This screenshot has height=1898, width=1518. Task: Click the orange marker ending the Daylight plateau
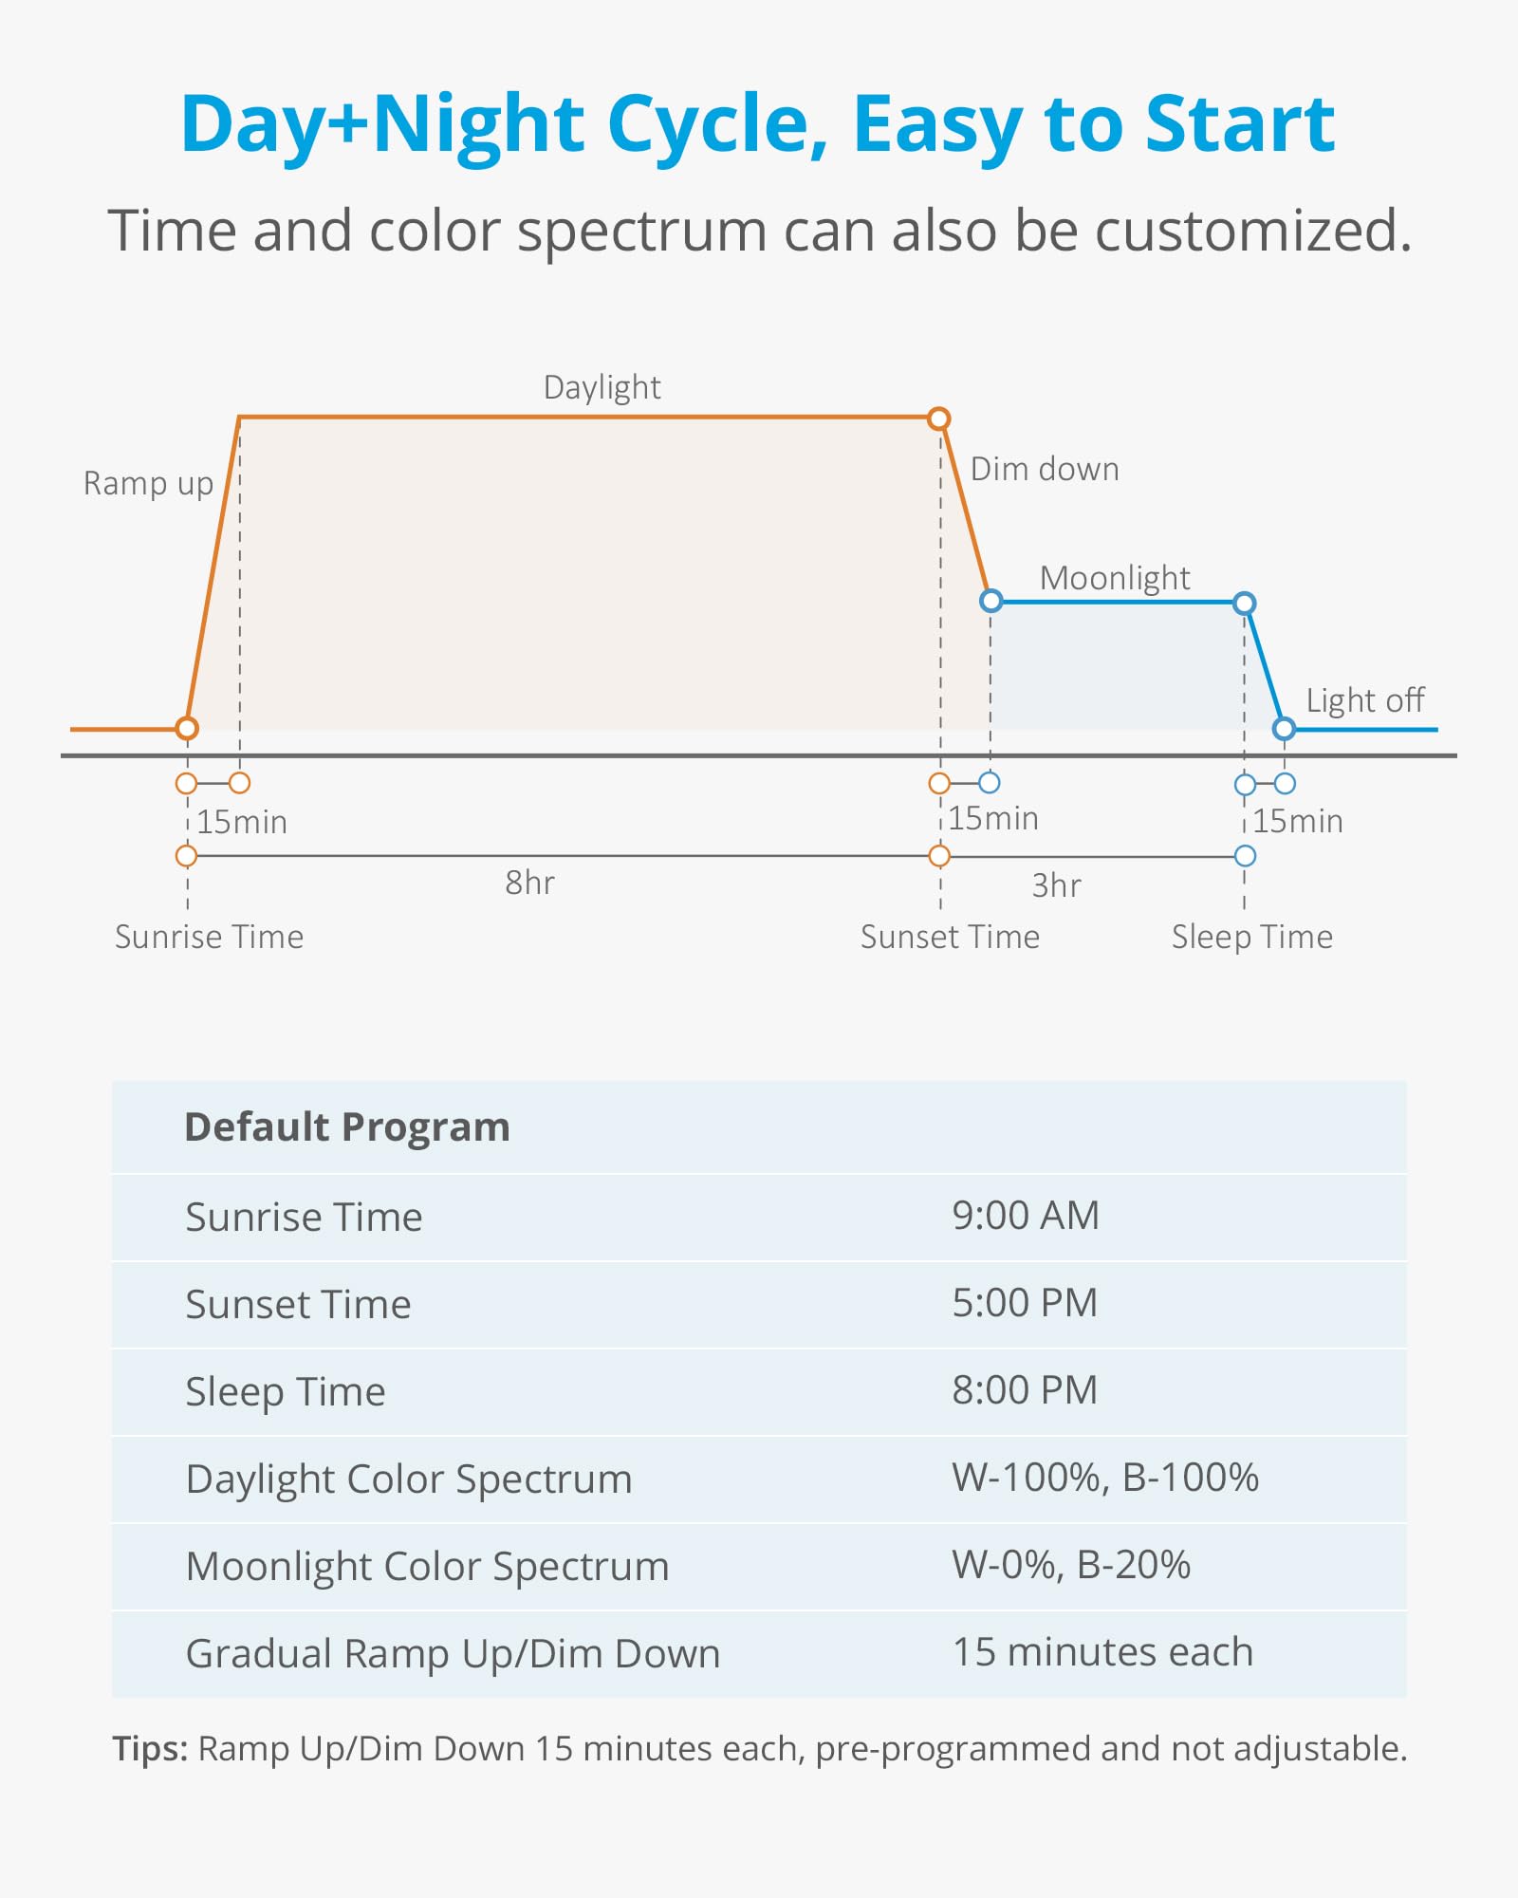pyautogui.click(x=938, y=419)
